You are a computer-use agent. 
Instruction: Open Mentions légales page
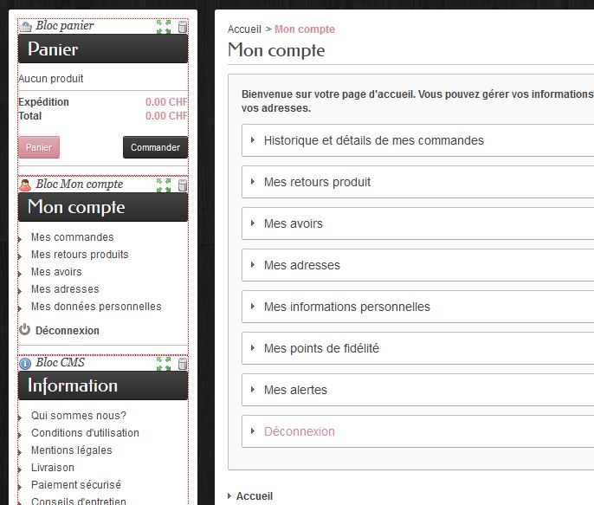(72, 450)
